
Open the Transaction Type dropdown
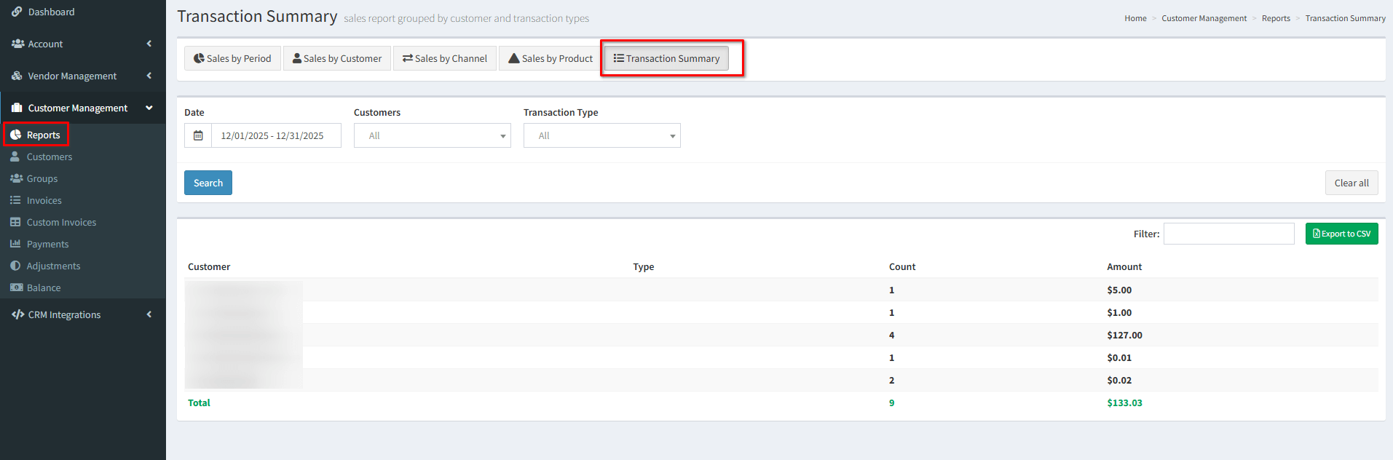[601, 136]
